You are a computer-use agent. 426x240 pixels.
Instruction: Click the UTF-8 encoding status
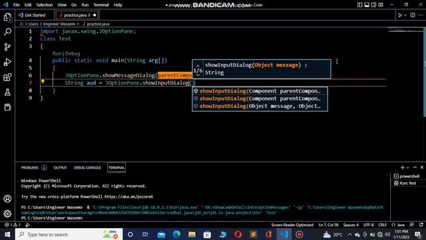[369, 225]
